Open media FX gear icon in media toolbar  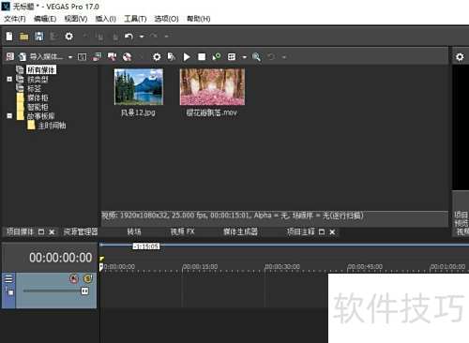[x=157, y=57]
